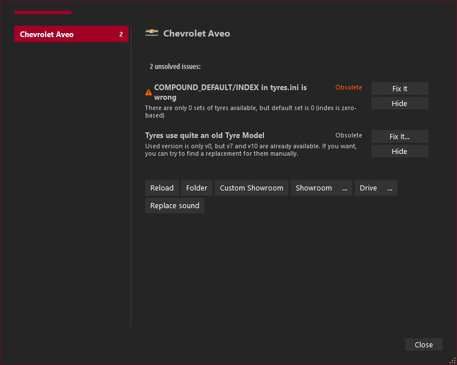Click the orange warning triangle icon

149,92
